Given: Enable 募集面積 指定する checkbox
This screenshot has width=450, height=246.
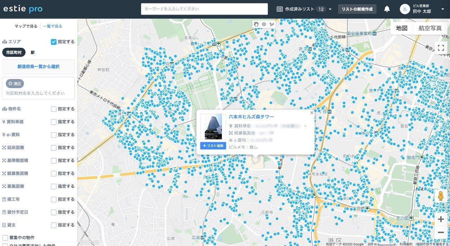Looking at the screenshot, I should pos(53,186).
